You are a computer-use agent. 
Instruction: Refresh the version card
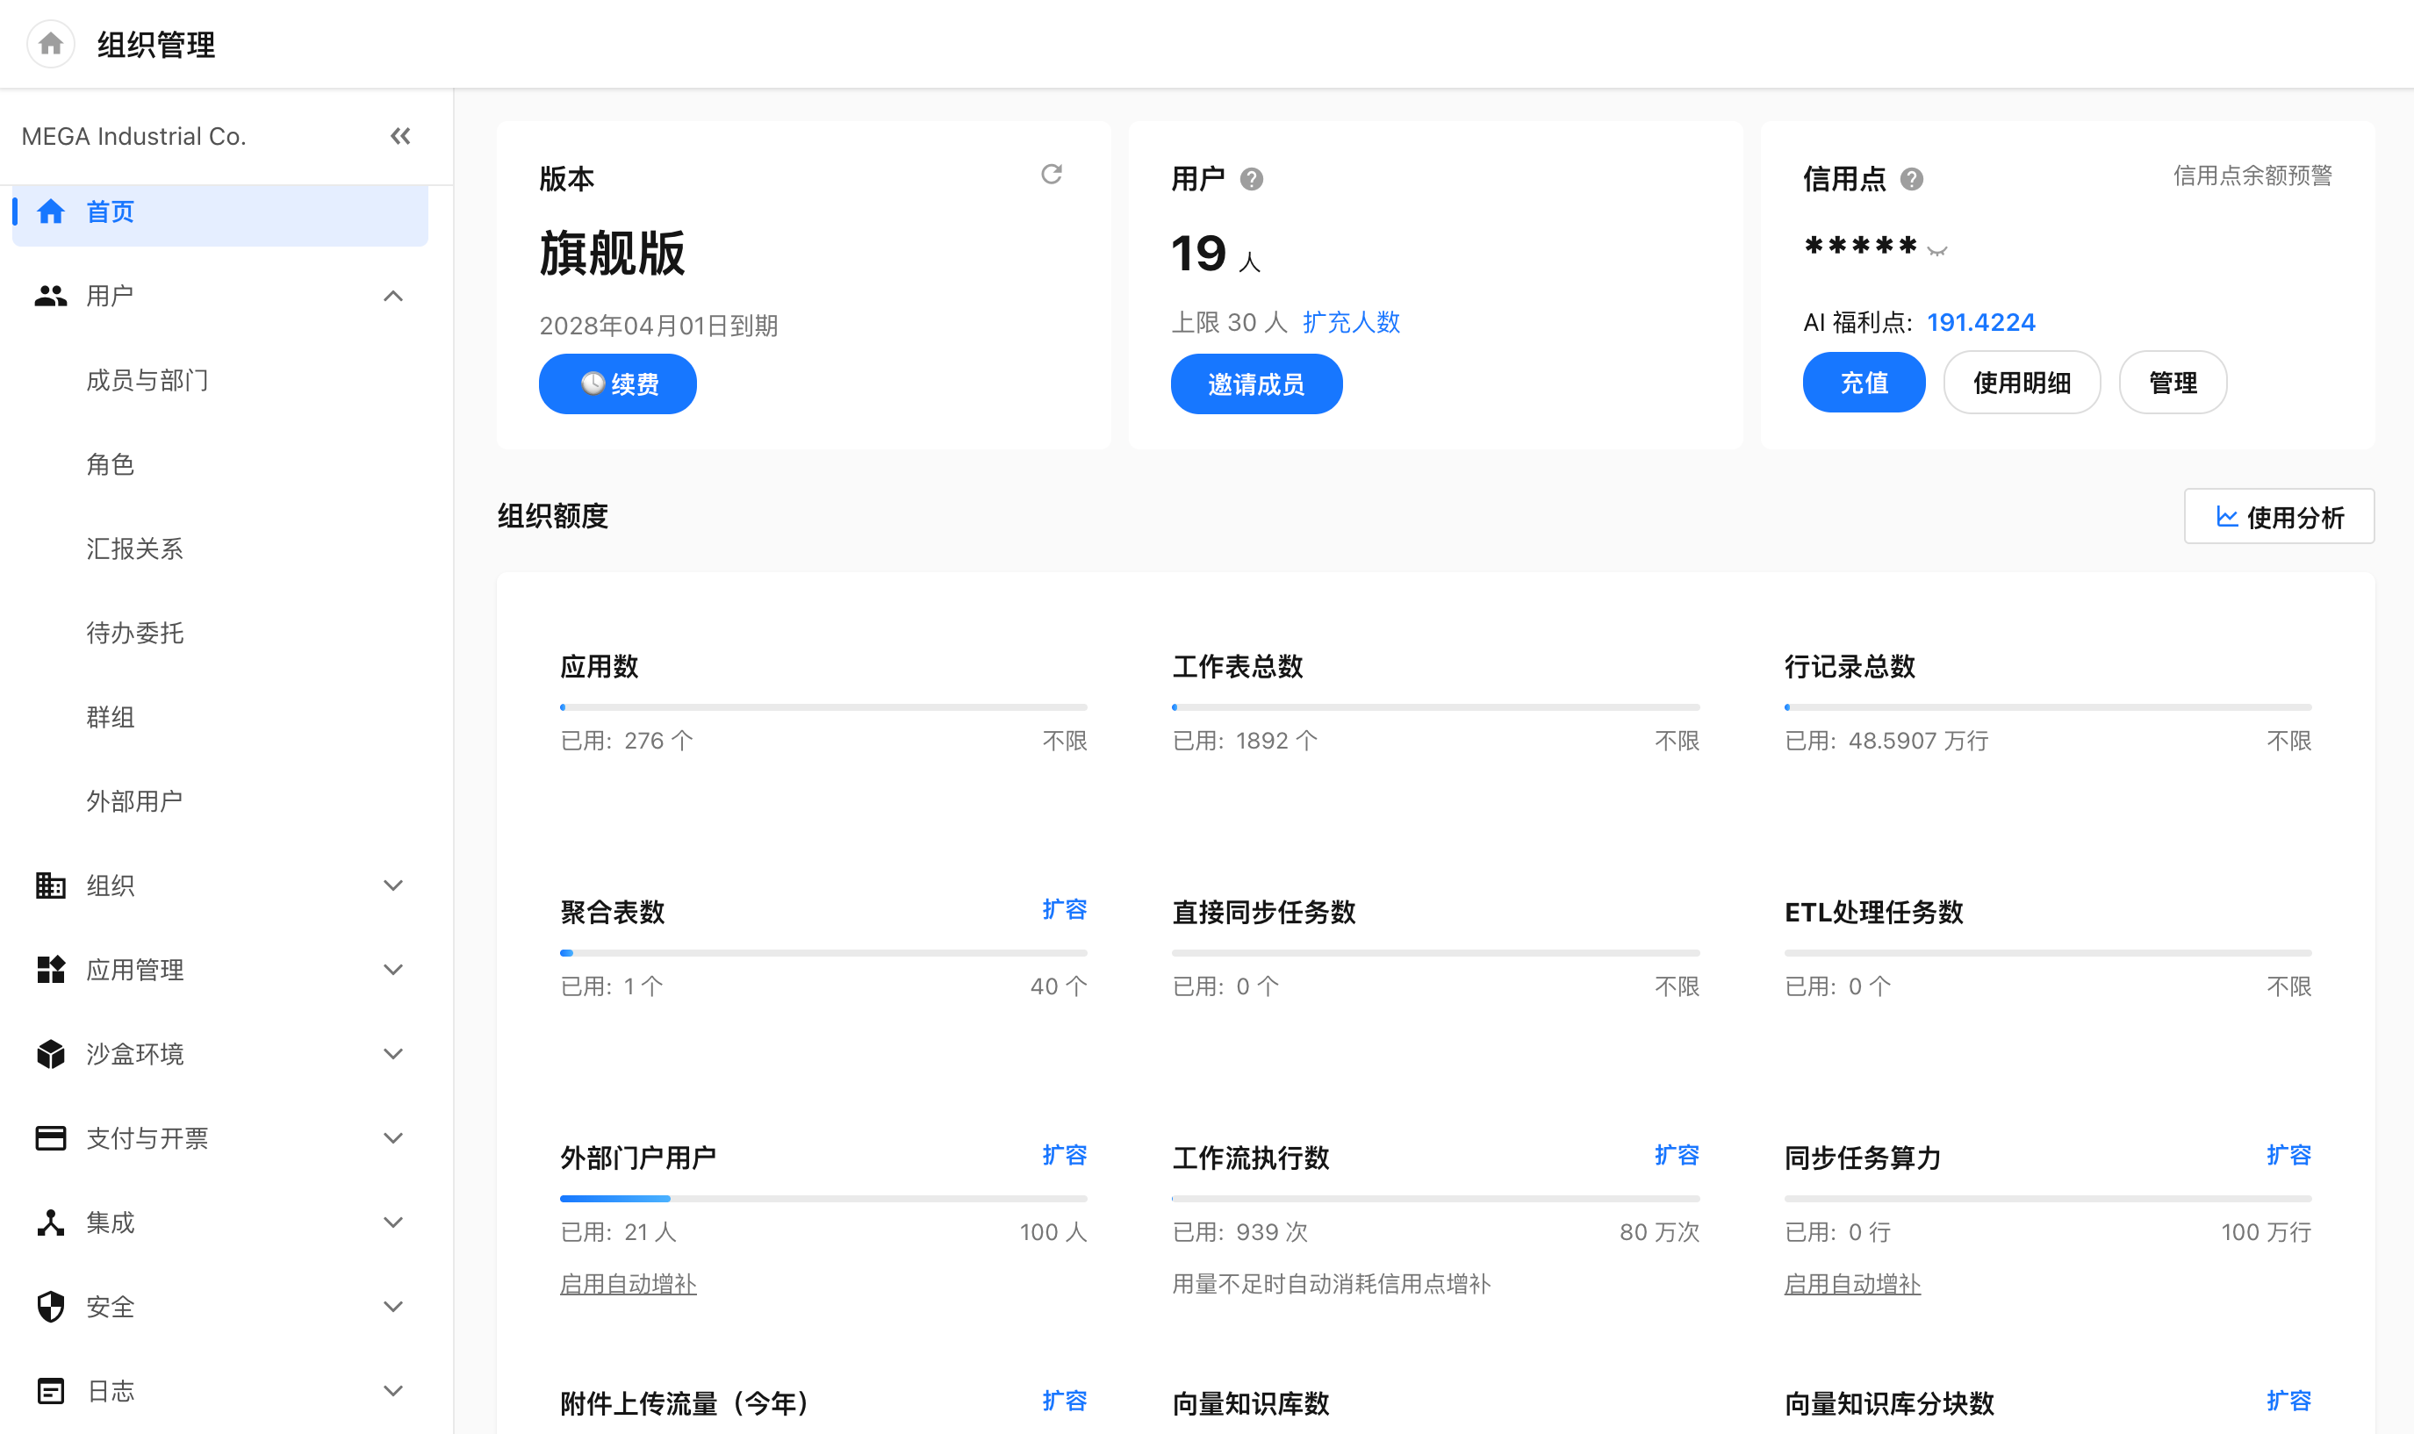coord(1052,174)
